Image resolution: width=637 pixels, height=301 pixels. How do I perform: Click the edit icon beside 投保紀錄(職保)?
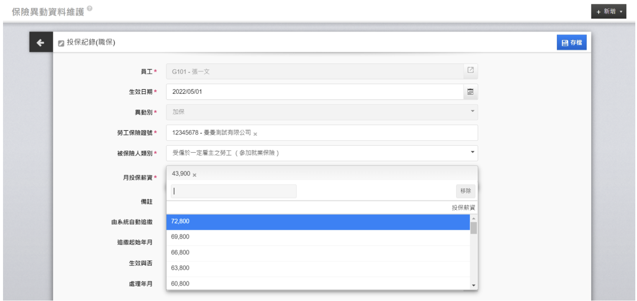(61, 43)
